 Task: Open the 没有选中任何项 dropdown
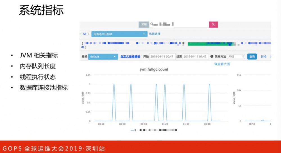(119, 34)
